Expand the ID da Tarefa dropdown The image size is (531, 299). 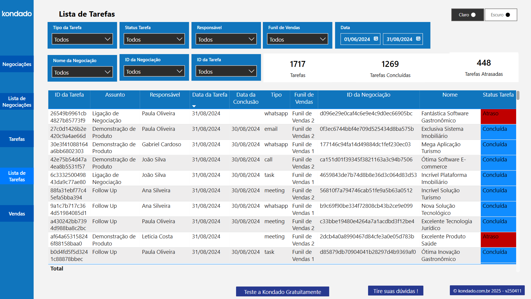pyautogui.click(x=226, y=71)
